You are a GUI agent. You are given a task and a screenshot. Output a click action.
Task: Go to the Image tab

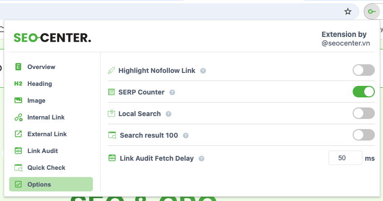point(37,100)
